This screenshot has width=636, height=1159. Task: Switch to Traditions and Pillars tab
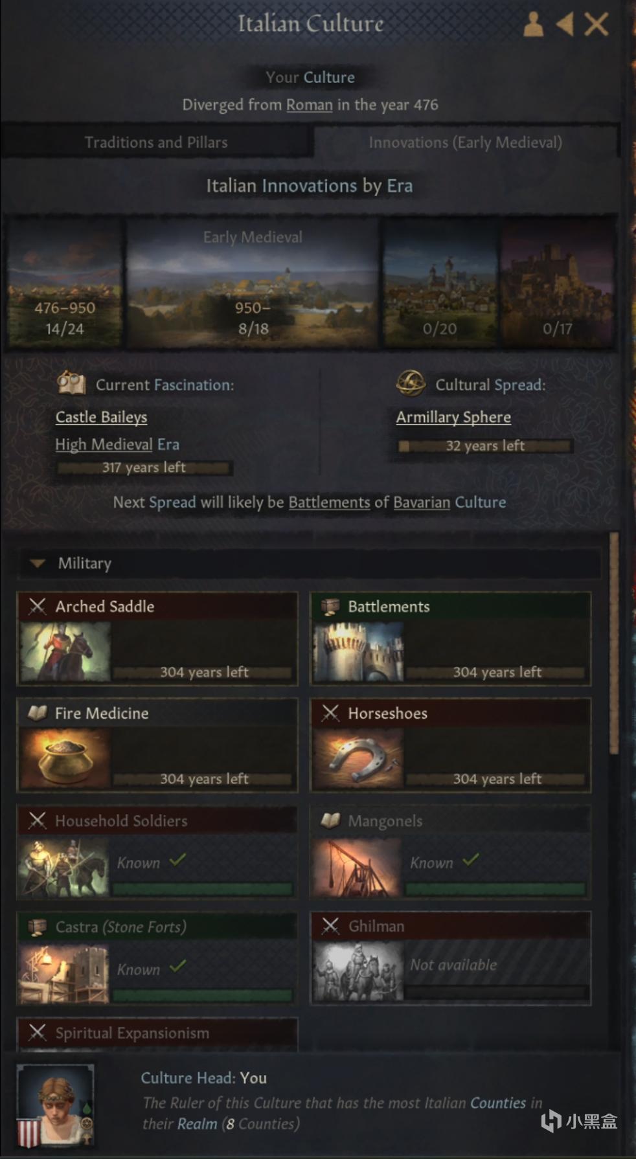(x=156, y=142)
